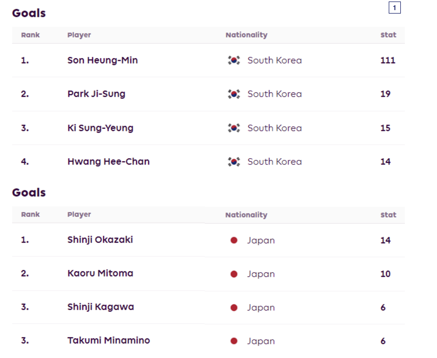View Kaoru Mitoma's player profile
The height and width of the screenshot is (358, 437).
(100, 273)
